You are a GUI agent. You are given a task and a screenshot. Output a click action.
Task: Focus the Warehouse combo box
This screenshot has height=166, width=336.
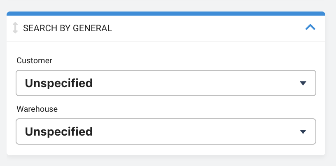(x=166, y=131)
